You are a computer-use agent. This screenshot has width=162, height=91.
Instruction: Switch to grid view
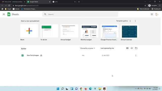point(127,48)
